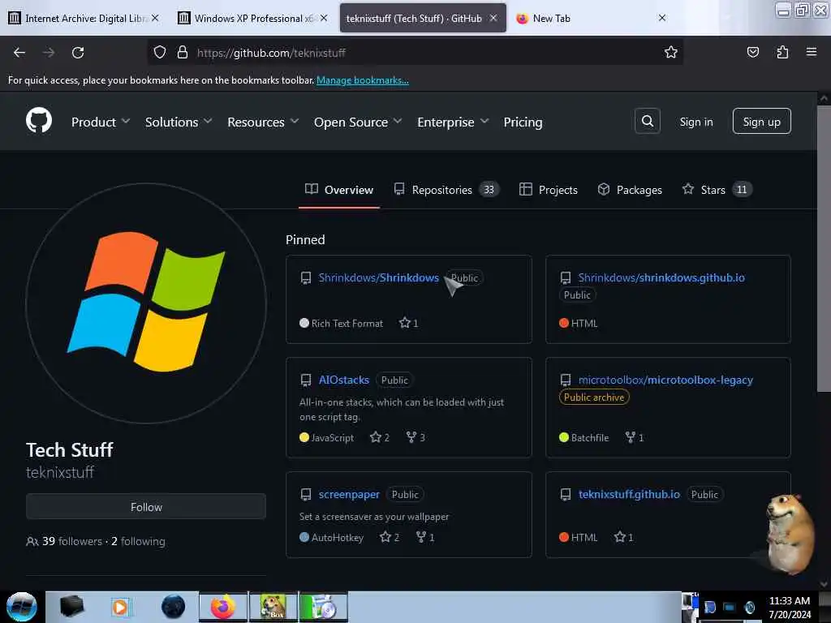This screenshot has width=831, height=623.
Task: Click the GitHub Octocat logo
Action: tap(39, 121)
